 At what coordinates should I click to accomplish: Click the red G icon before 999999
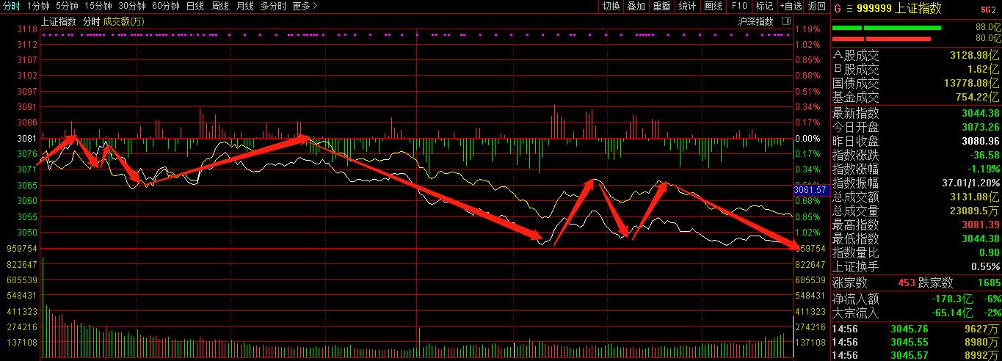point(837,8)
